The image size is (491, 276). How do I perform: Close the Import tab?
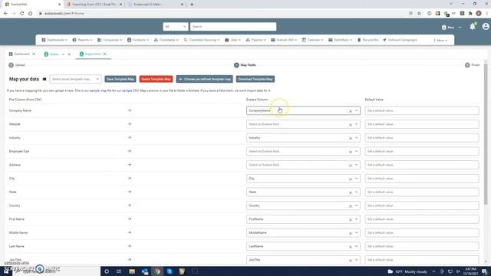[x=105, y=54]
